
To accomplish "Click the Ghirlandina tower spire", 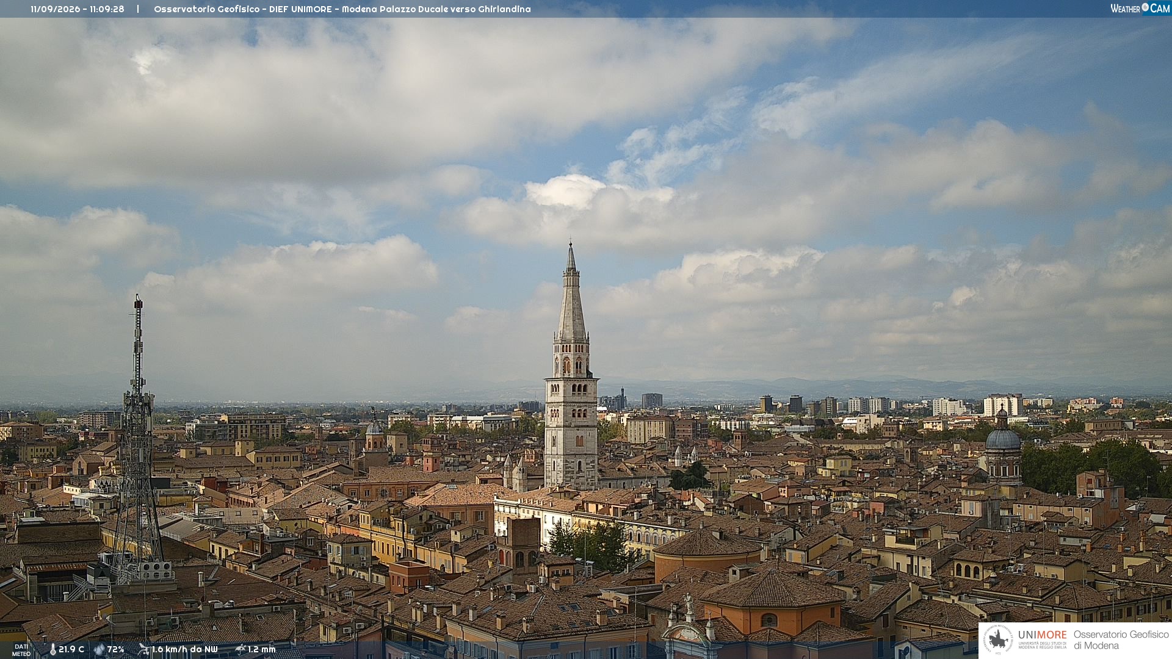I will [571, 293].
